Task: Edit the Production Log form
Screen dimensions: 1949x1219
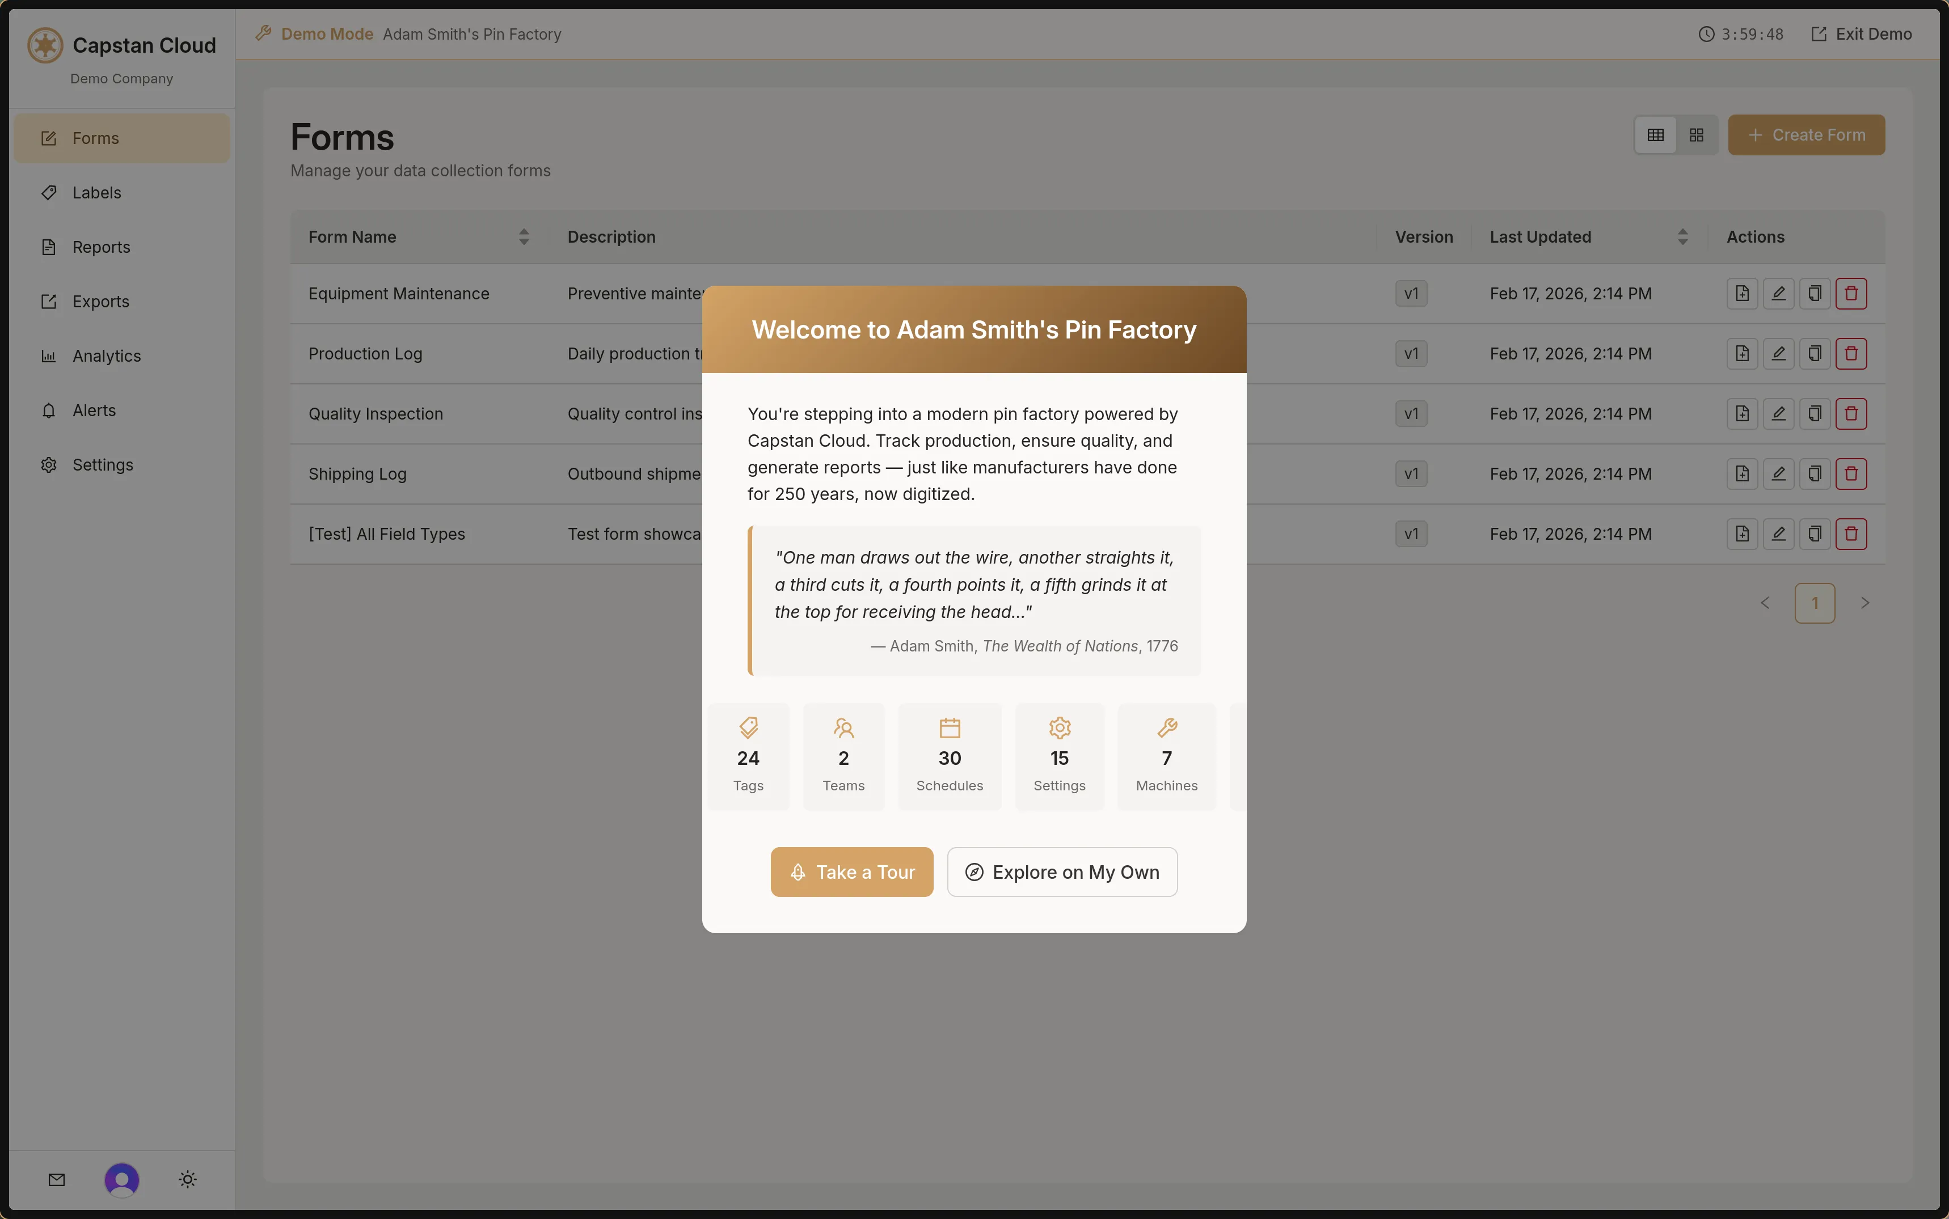Action: (x=1778, y=354)
